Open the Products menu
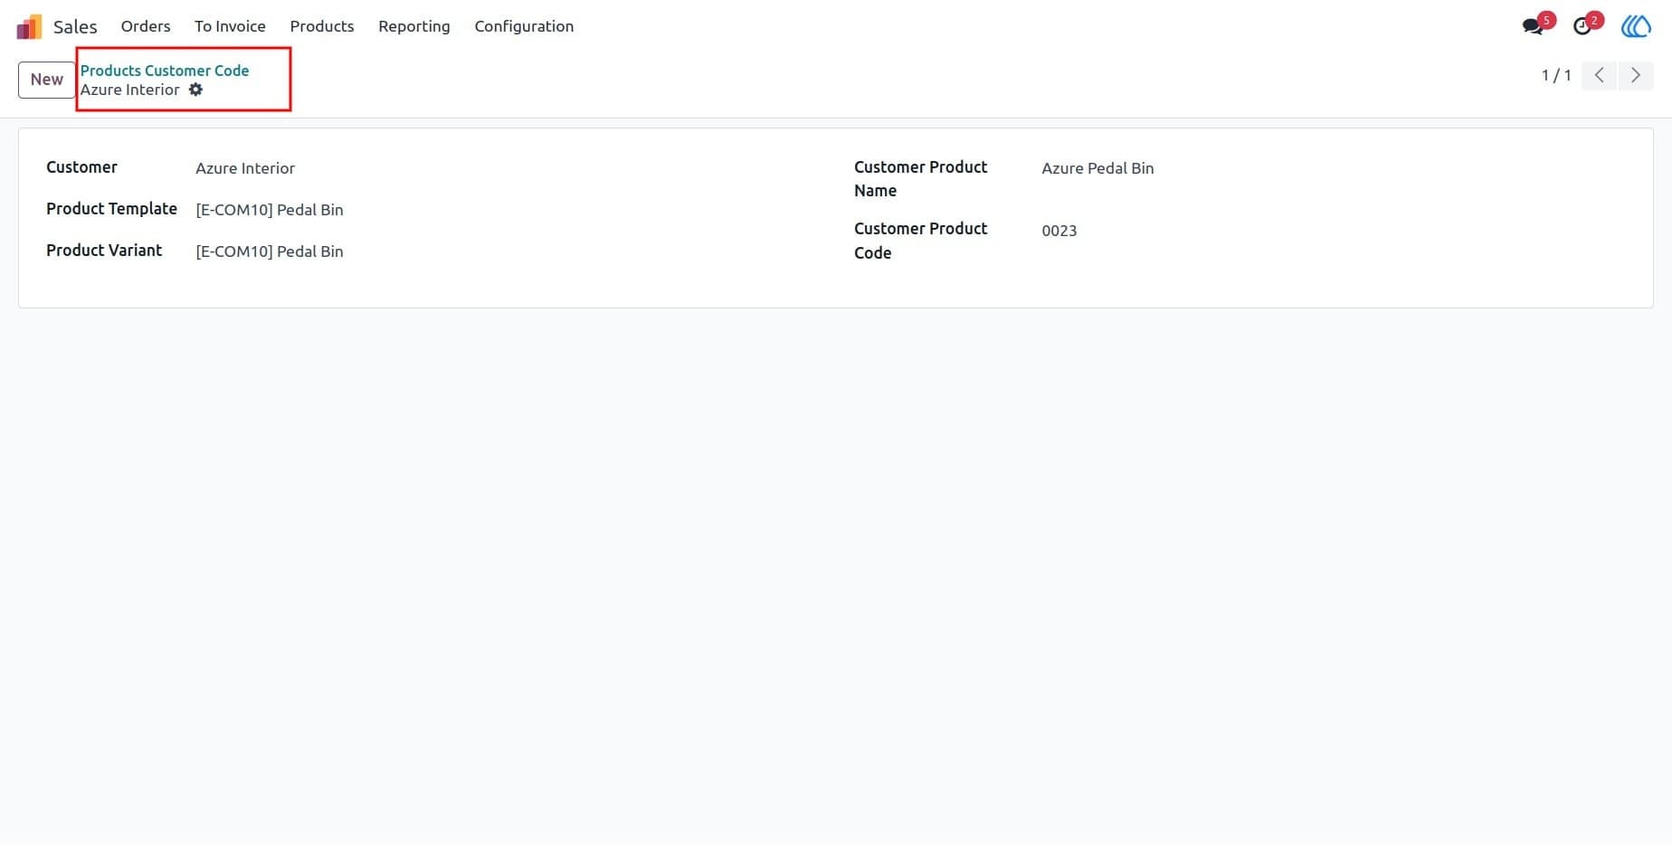This screenshot has width=1672, height=844. [322, 26]
